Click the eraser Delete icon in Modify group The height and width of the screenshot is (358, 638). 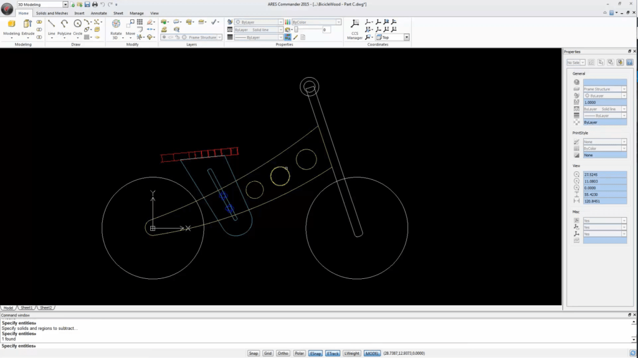pos(150,22)
